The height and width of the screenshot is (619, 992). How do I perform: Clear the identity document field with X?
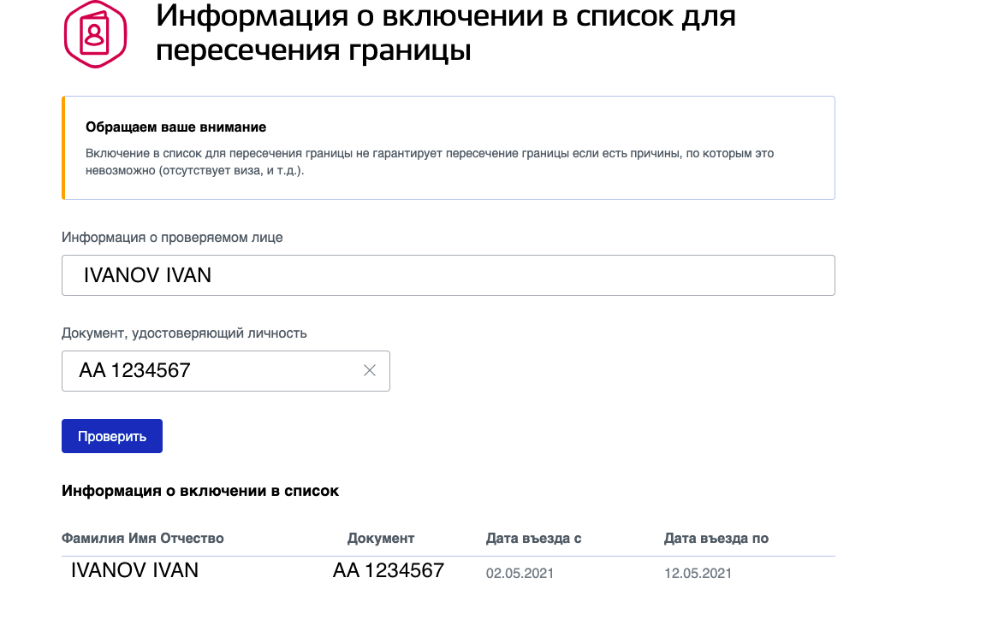(370, 370)
